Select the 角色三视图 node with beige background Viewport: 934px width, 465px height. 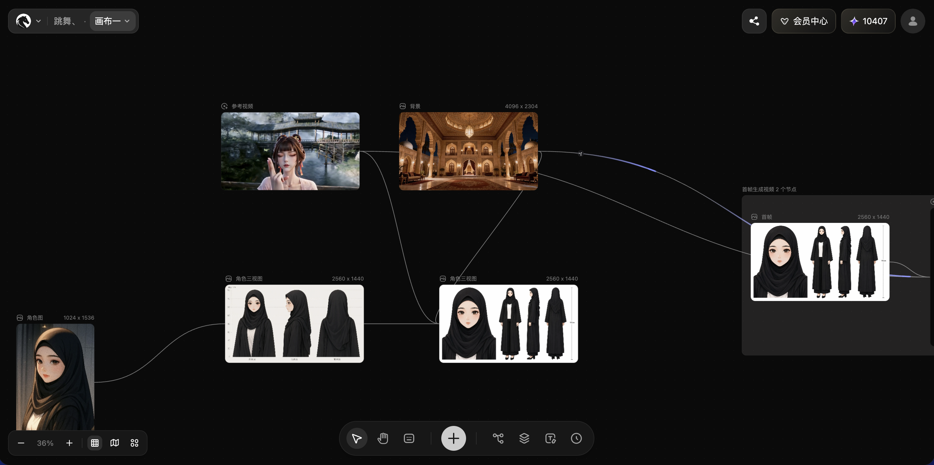(x=294, y=324)
